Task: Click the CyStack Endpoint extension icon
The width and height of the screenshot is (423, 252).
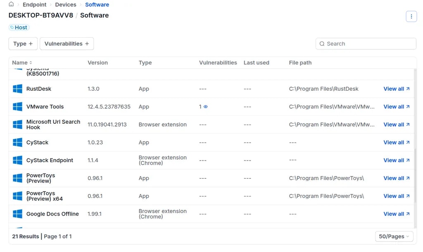Action: point(17,160)
